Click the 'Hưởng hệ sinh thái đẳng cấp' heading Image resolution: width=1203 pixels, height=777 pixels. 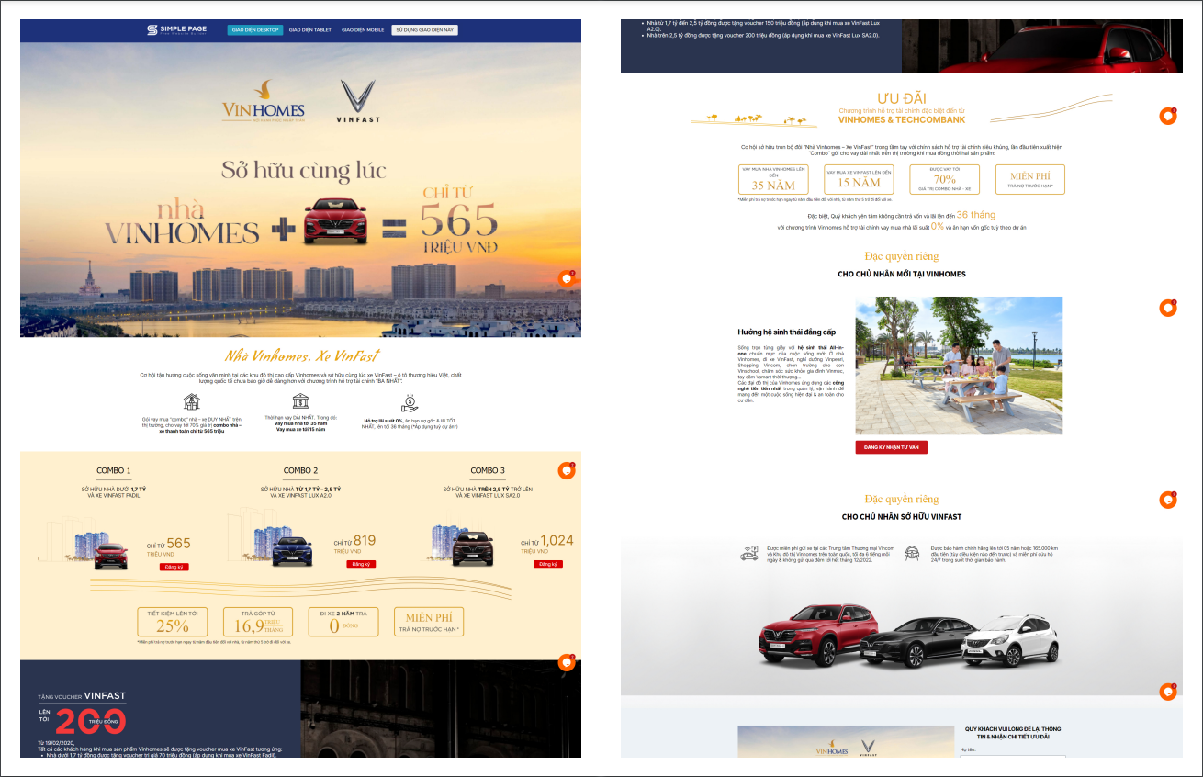tap(786, 332)
